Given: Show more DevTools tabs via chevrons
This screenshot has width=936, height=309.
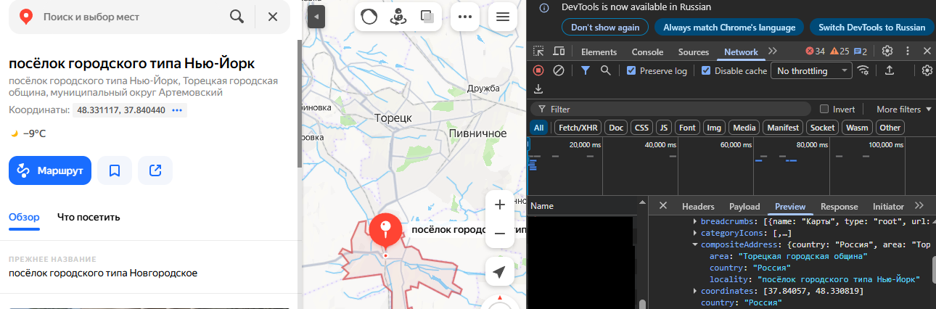Looking at the screenshot, I should pos(773,51).
